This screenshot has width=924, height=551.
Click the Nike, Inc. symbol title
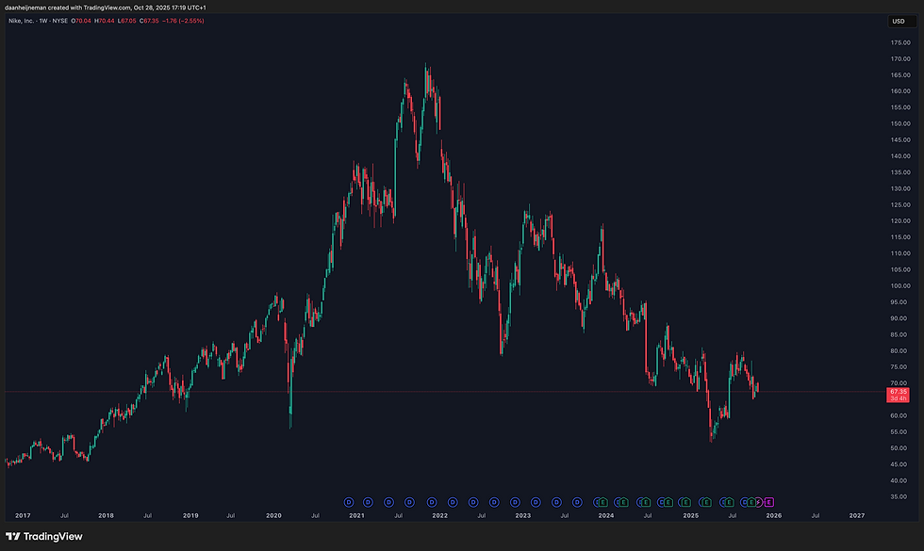(38, 21)
